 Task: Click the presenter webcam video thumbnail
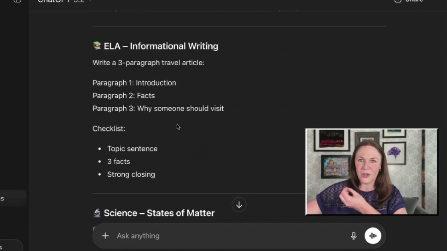(x=371, y=172)
